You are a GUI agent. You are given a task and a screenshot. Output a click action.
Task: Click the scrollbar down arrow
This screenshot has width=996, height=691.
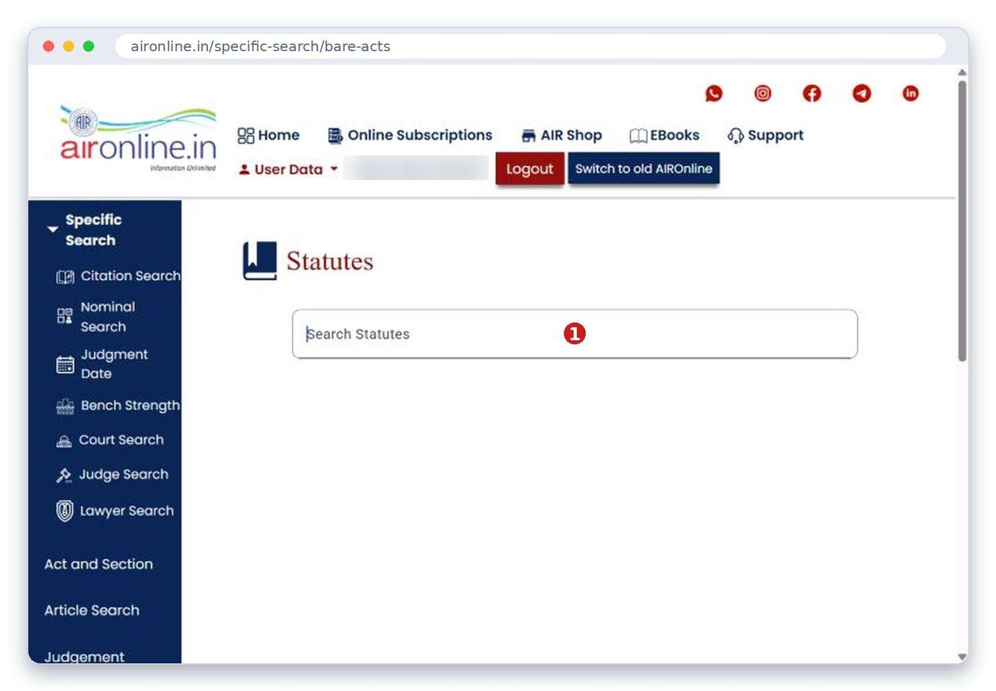(962, 656)
